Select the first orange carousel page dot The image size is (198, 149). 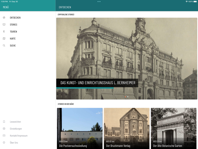[x=125, y=97]
